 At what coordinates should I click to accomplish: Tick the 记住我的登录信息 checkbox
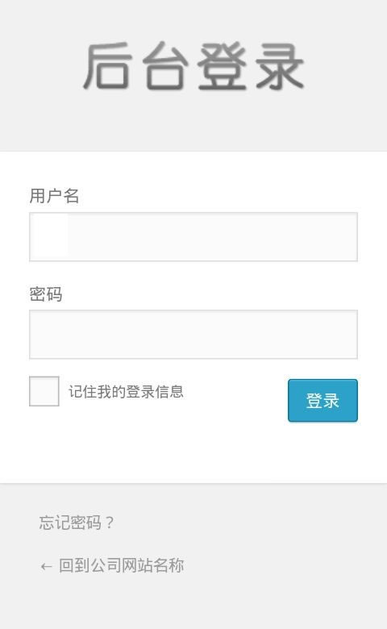tap(44, 391)
